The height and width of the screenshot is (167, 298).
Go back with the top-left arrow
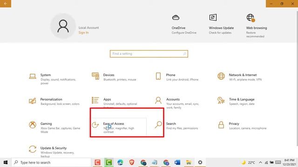(6, 4)
